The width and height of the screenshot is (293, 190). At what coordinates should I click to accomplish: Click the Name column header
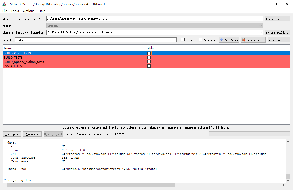pyautogui.click(x=74, y=48)
